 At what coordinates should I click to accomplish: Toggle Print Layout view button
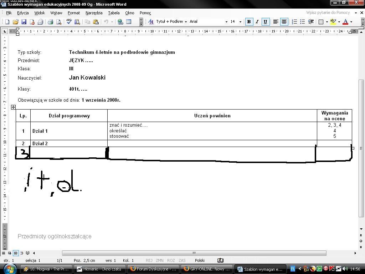(x=16, y=253)
